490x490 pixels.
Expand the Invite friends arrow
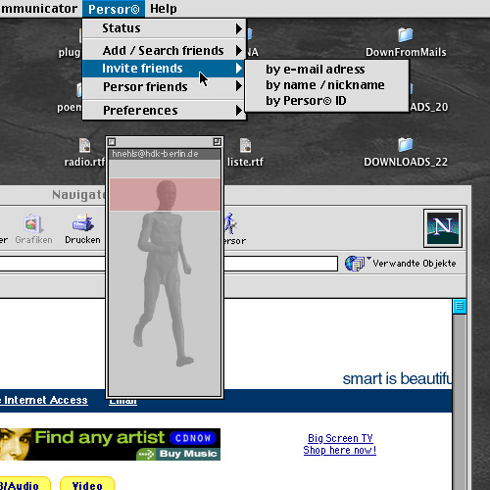(239, 69)
